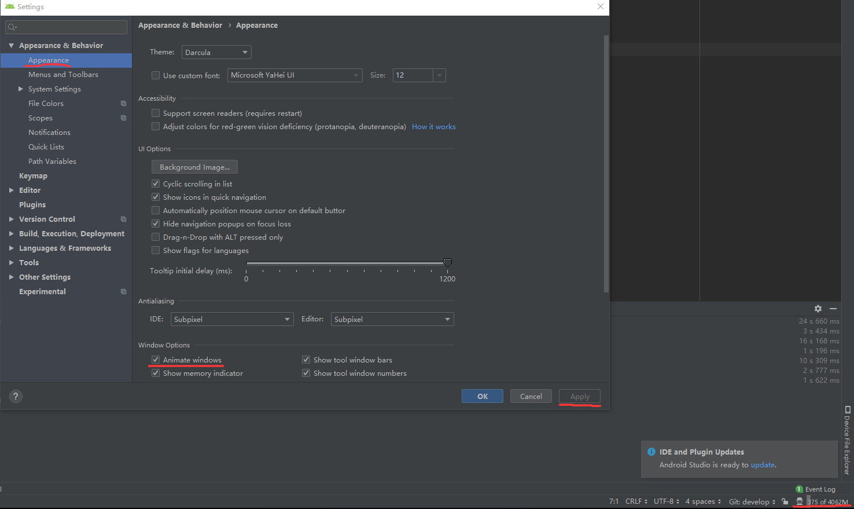Open Device File Explorer side tab
The width and height of the screenshot is (854, 509).
pos(847,440)
